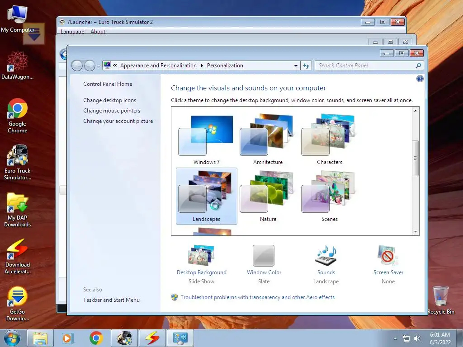Click the theme list scroll down arrow

[x=415, y=232]
